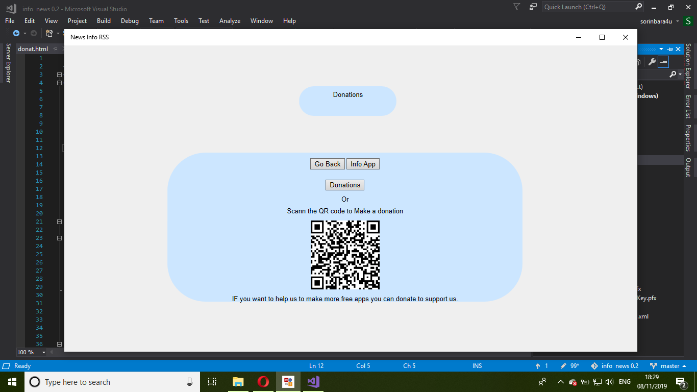Image resolution: width=697 pixels, height=392 pixels.
Task: Click the green S account avatar
Action: tap(688, 21)
